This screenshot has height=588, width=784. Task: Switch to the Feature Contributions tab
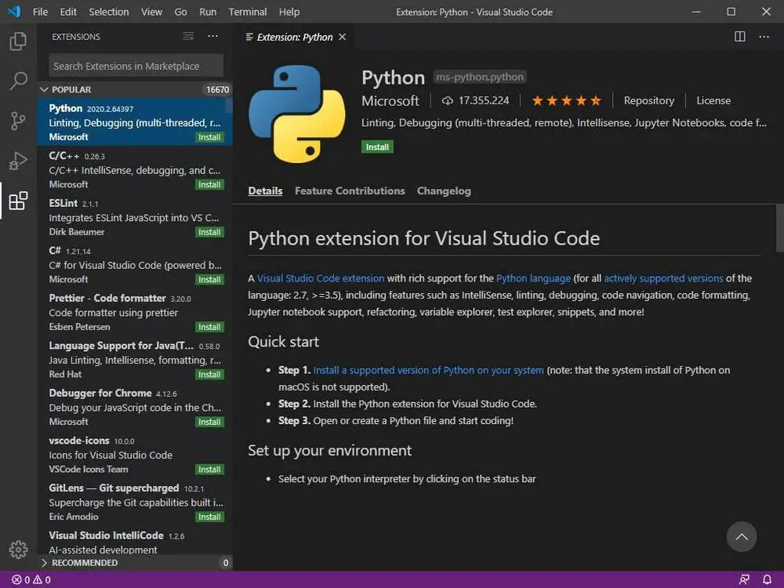point(350,191)
